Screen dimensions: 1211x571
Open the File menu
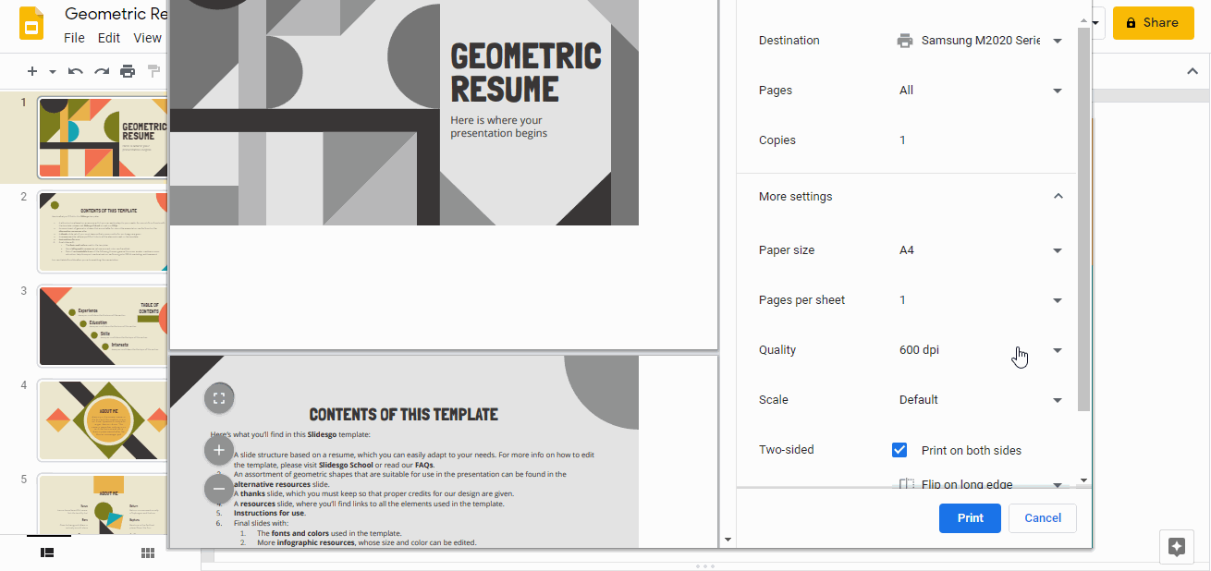point(74,38)
